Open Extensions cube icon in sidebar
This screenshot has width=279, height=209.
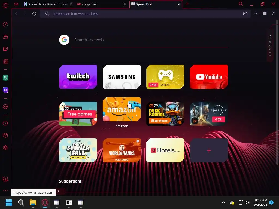pyautogui.click(x=5, y=135)
